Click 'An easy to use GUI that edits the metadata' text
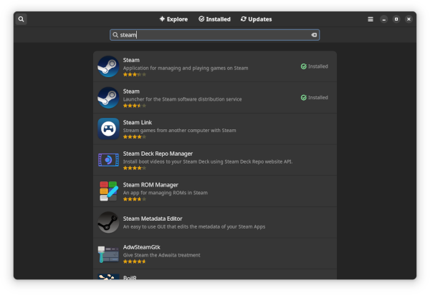 [x=194, y=226]
